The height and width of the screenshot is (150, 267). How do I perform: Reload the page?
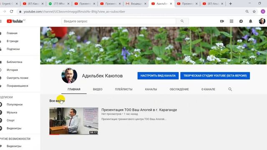pos(11,11)
